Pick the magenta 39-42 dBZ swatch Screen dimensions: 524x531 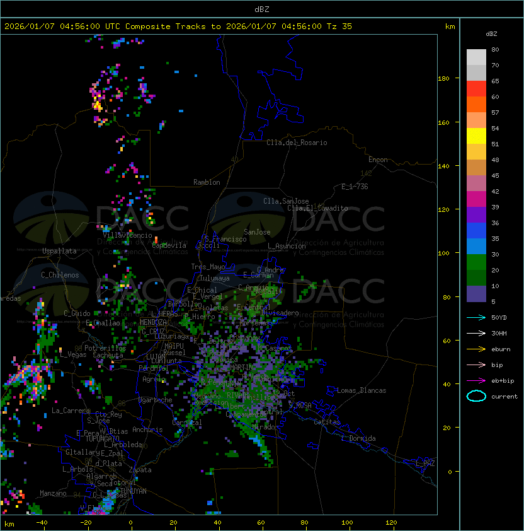pyautogui.click(x=476, y=199)
